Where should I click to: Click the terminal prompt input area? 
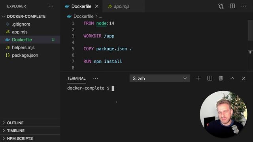(113, 88)
